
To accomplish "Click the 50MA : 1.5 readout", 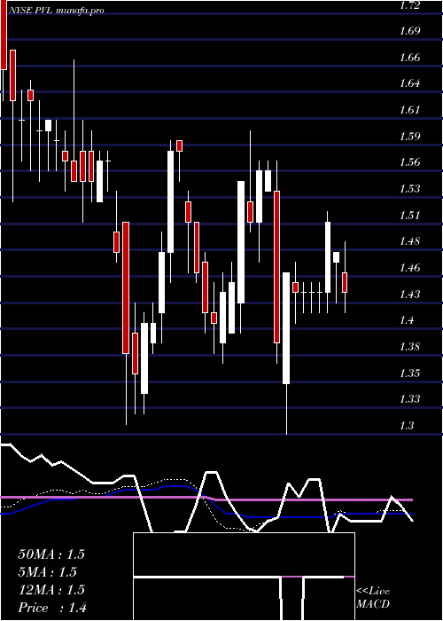I will click(x=51, y=554).
